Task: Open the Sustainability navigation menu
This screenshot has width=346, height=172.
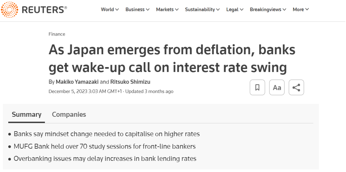Action: pyautogui.click(x=202, y=10)
